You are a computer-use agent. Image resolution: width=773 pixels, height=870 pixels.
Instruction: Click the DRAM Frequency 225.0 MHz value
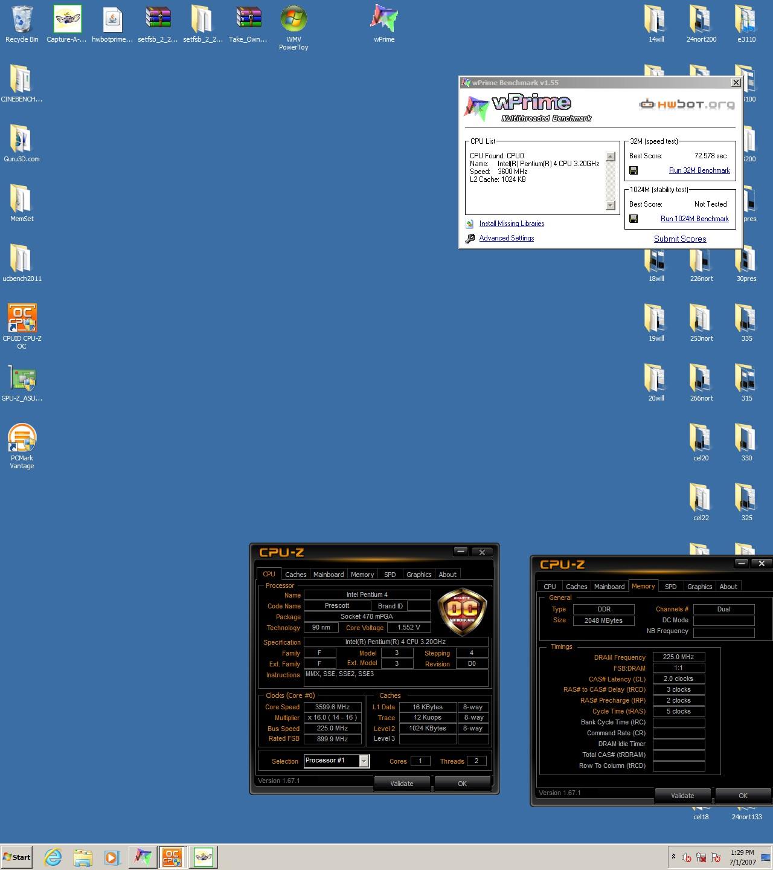[x=678, y=657]
